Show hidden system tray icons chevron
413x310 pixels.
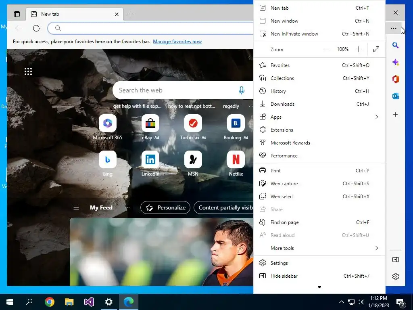[x=341, y=302]
